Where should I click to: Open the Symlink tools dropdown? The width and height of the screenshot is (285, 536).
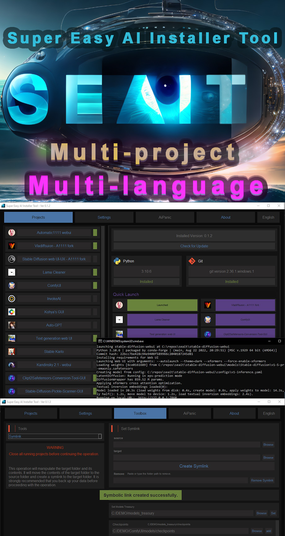coord(55,436)
